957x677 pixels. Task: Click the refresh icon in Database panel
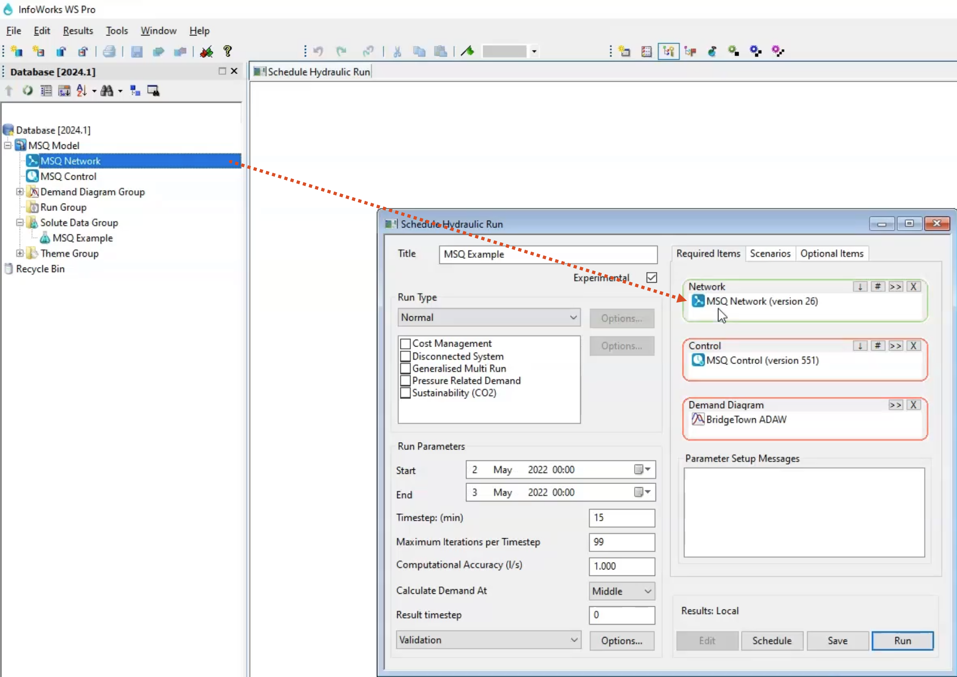pos(28,91)
